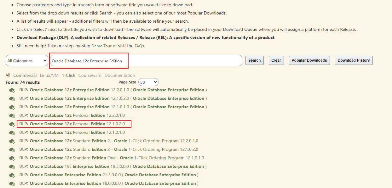Open DLP Oracle Database 12c Enterprise Edition 12.1.0.2.0

click(x=113, y=99)
